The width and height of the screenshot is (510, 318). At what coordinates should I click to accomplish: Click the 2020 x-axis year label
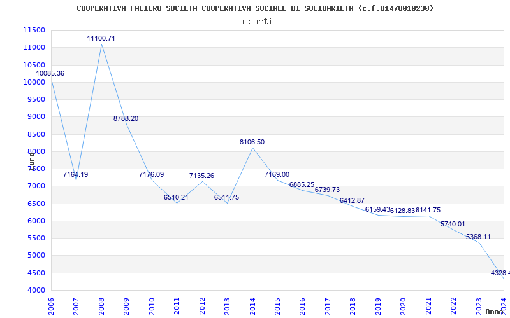coord(404,306)
